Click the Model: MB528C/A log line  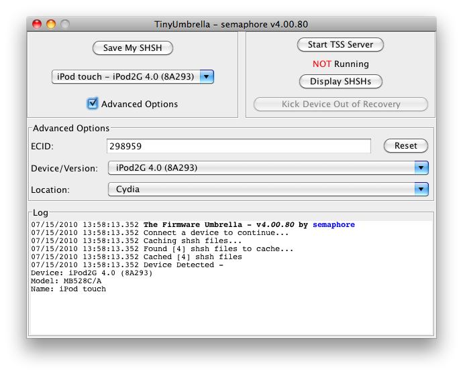point(67,281)
